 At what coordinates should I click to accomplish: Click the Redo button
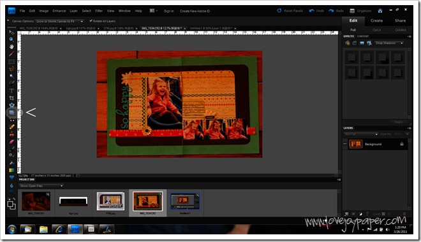pos(336,11)
